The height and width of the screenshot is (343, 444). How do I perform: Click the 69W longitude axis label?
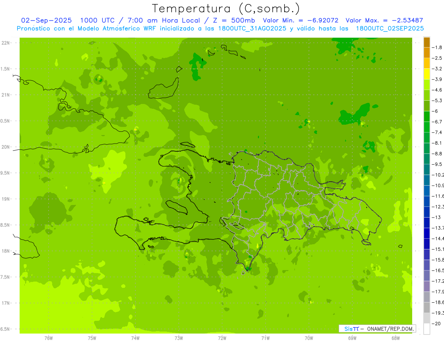tap(352, 338)
